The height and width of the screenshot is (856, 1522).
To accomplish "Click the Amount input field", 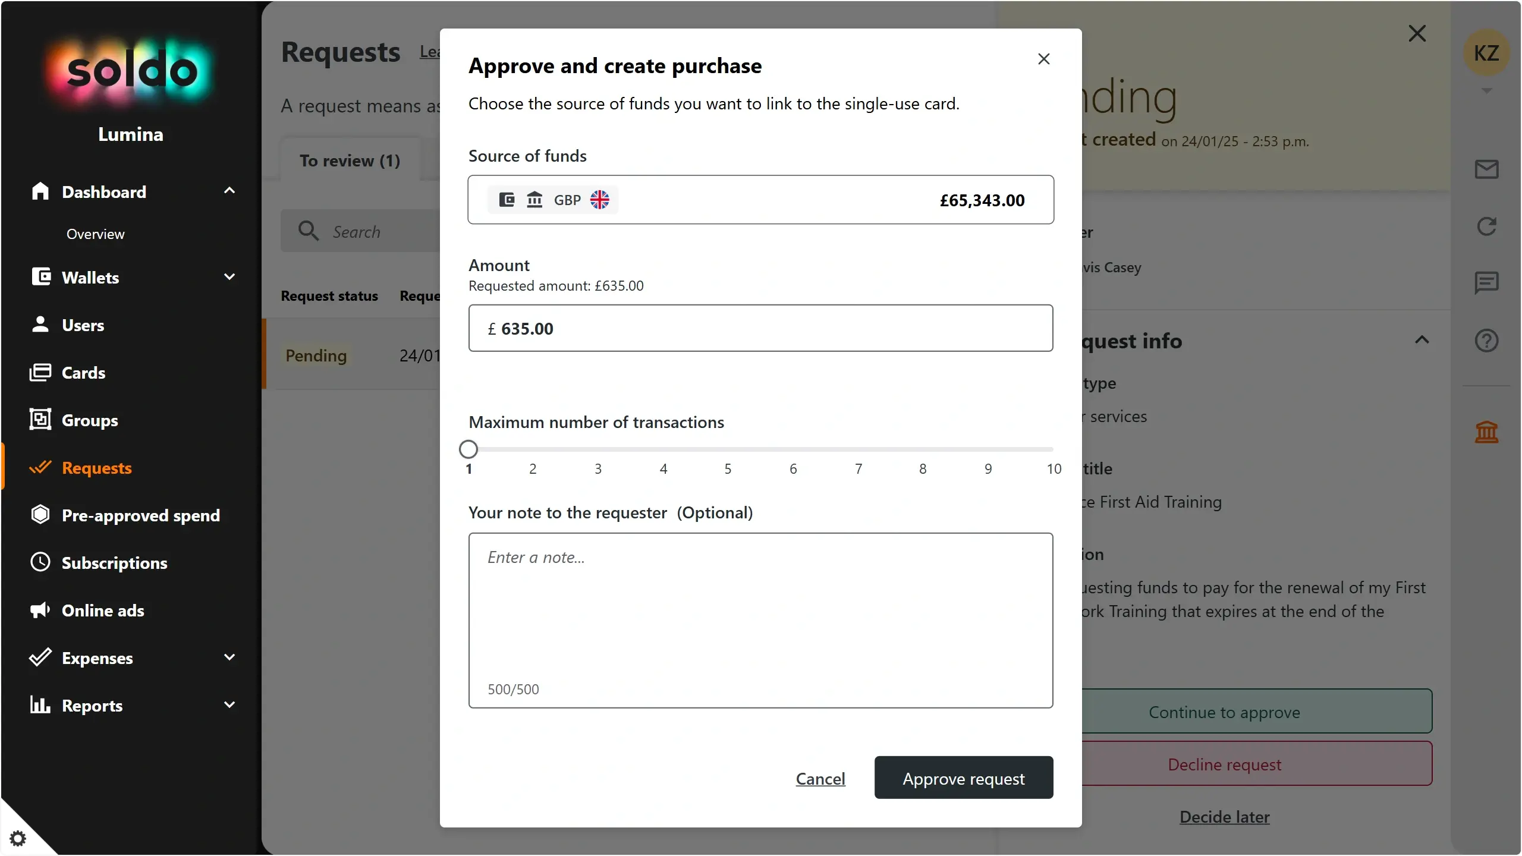I will click(760, 328).
